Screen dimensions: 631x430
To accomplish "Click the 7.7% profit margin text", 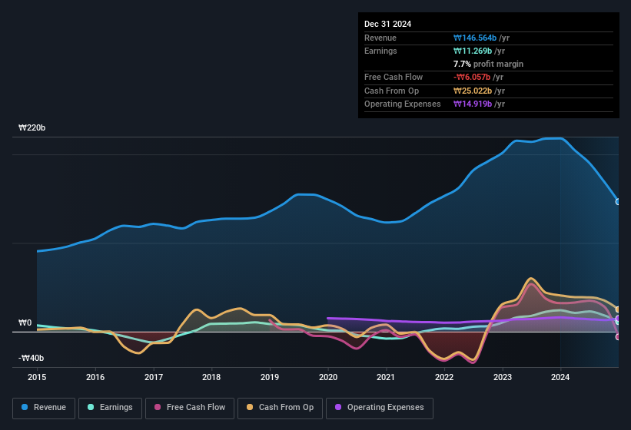I will [x=488, y=64].
